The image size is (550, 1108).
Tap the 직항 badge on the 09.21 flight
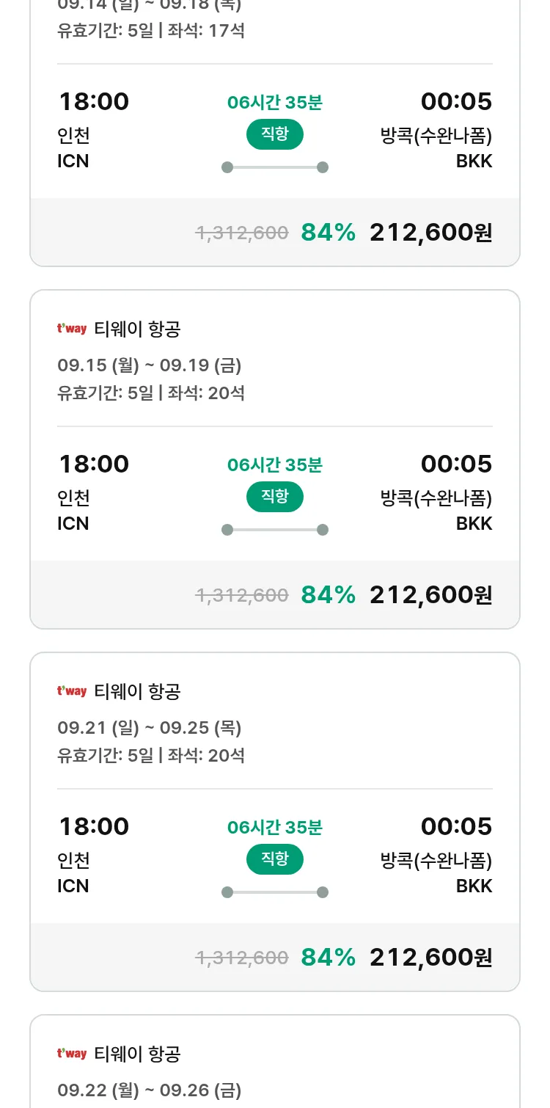(x=275, y=860)
